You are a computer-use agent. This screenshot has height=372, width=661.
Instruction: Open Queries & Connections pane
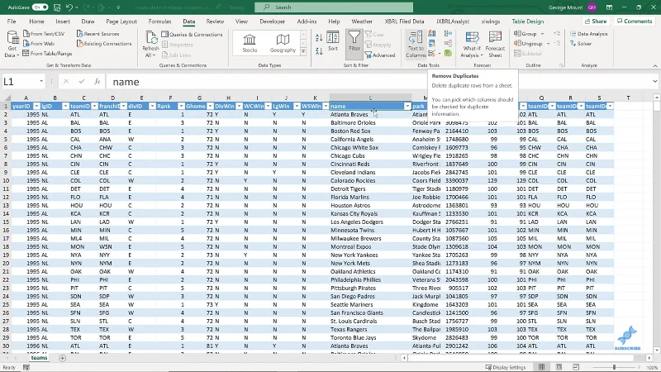point(192,34)
